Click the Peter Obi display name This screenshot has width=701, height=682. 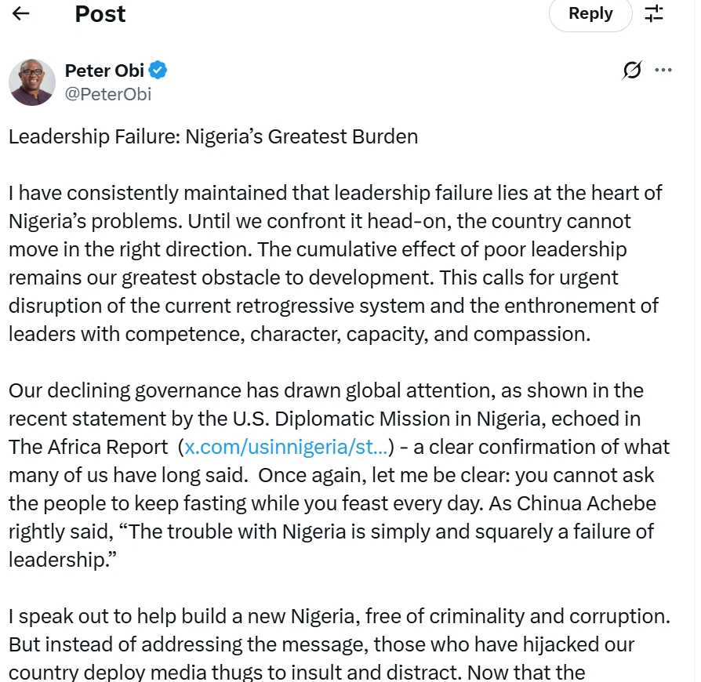104,71
